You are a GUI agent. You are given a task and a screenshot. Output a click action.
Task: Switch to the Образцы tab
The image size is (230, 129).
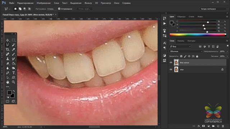point(181,16)
